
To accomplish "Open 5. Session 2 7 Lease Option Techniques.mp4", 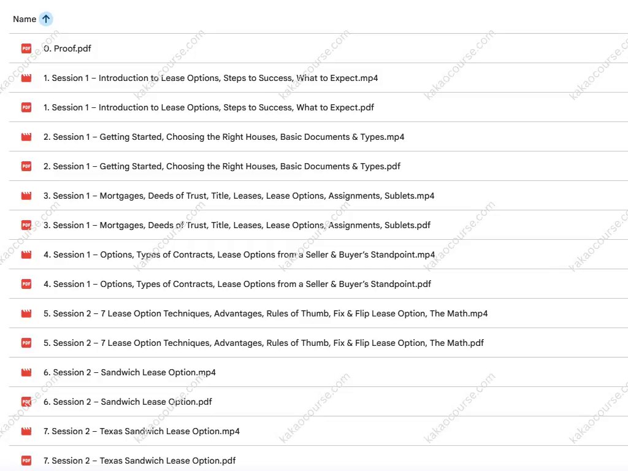I will (x=266, y=313).
